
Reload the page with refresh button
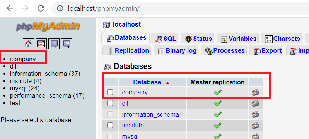click(41, 8)
